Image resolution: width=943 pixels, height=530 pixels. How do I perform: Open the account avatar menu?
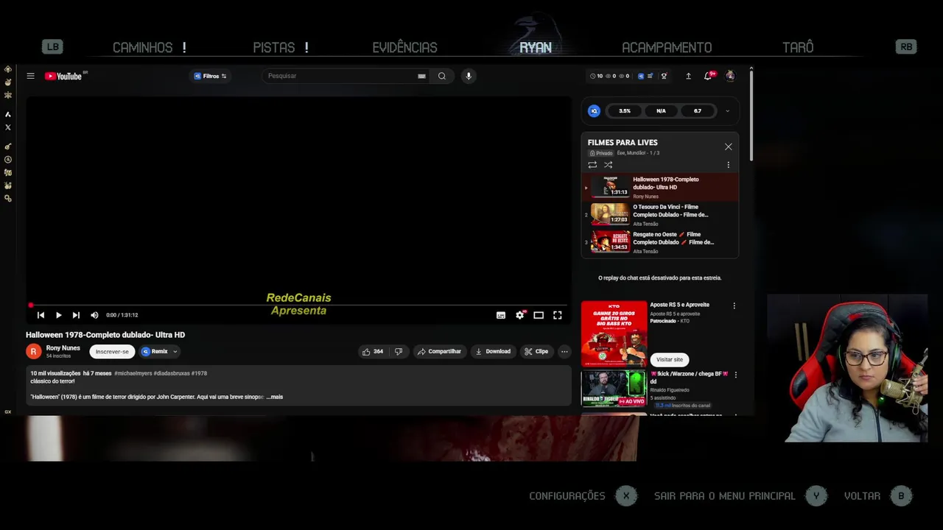[730, 76]
